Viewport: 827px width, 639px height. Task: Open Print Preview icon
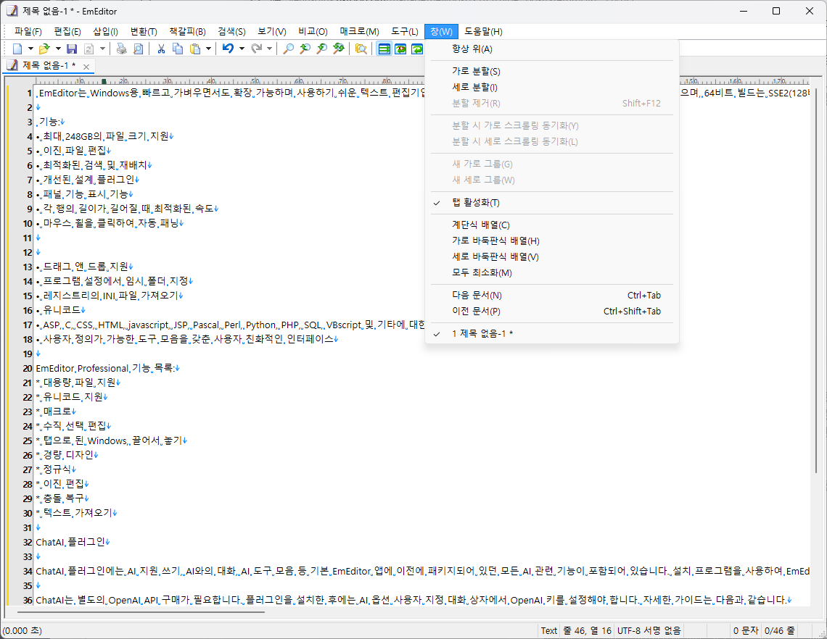point(138,49)
